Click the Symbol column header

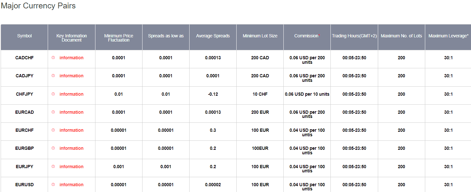25,37
